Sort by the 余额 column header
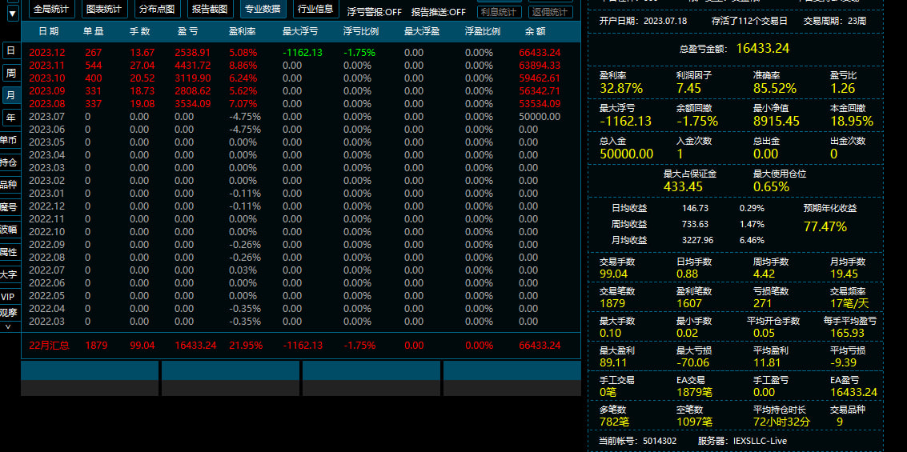This screenshot has width=907, height=452. click(x=535, y=32)
